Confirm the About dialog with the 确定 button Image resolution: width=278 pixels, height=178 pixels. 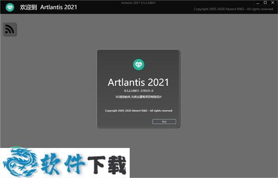[x=164, y=122]
